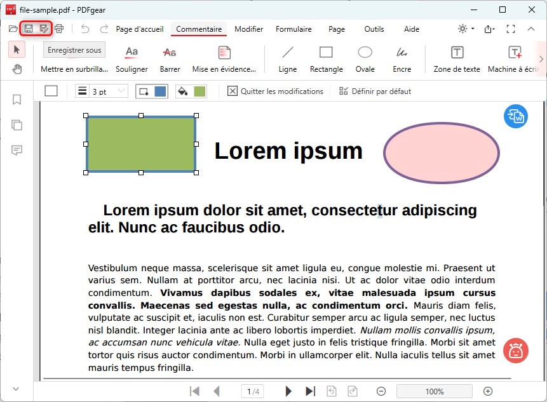
Task: Activate the hand pan tool
Action: point(17,69)
